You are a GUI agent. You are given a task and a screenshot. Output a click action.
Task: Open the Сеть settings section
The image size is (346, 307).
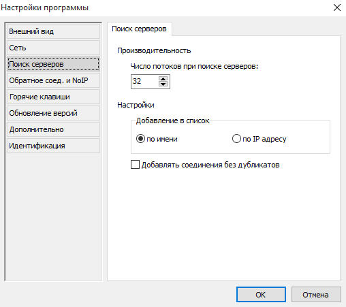click(x=53, y=48)
